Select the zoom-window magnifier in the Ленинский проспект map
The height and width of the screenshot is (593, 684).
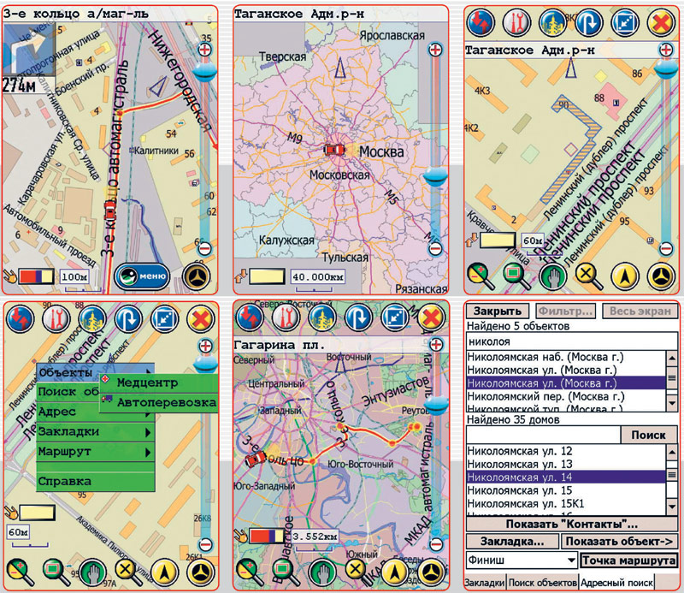(x=517, y=276)
